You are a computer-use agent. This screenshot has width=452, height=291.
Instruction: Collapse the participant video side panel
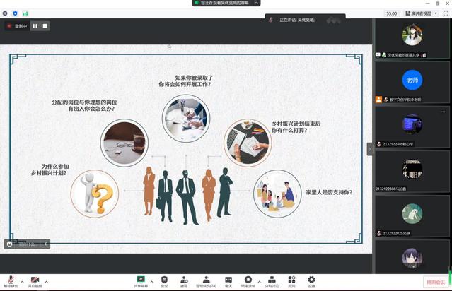point(369,148)
